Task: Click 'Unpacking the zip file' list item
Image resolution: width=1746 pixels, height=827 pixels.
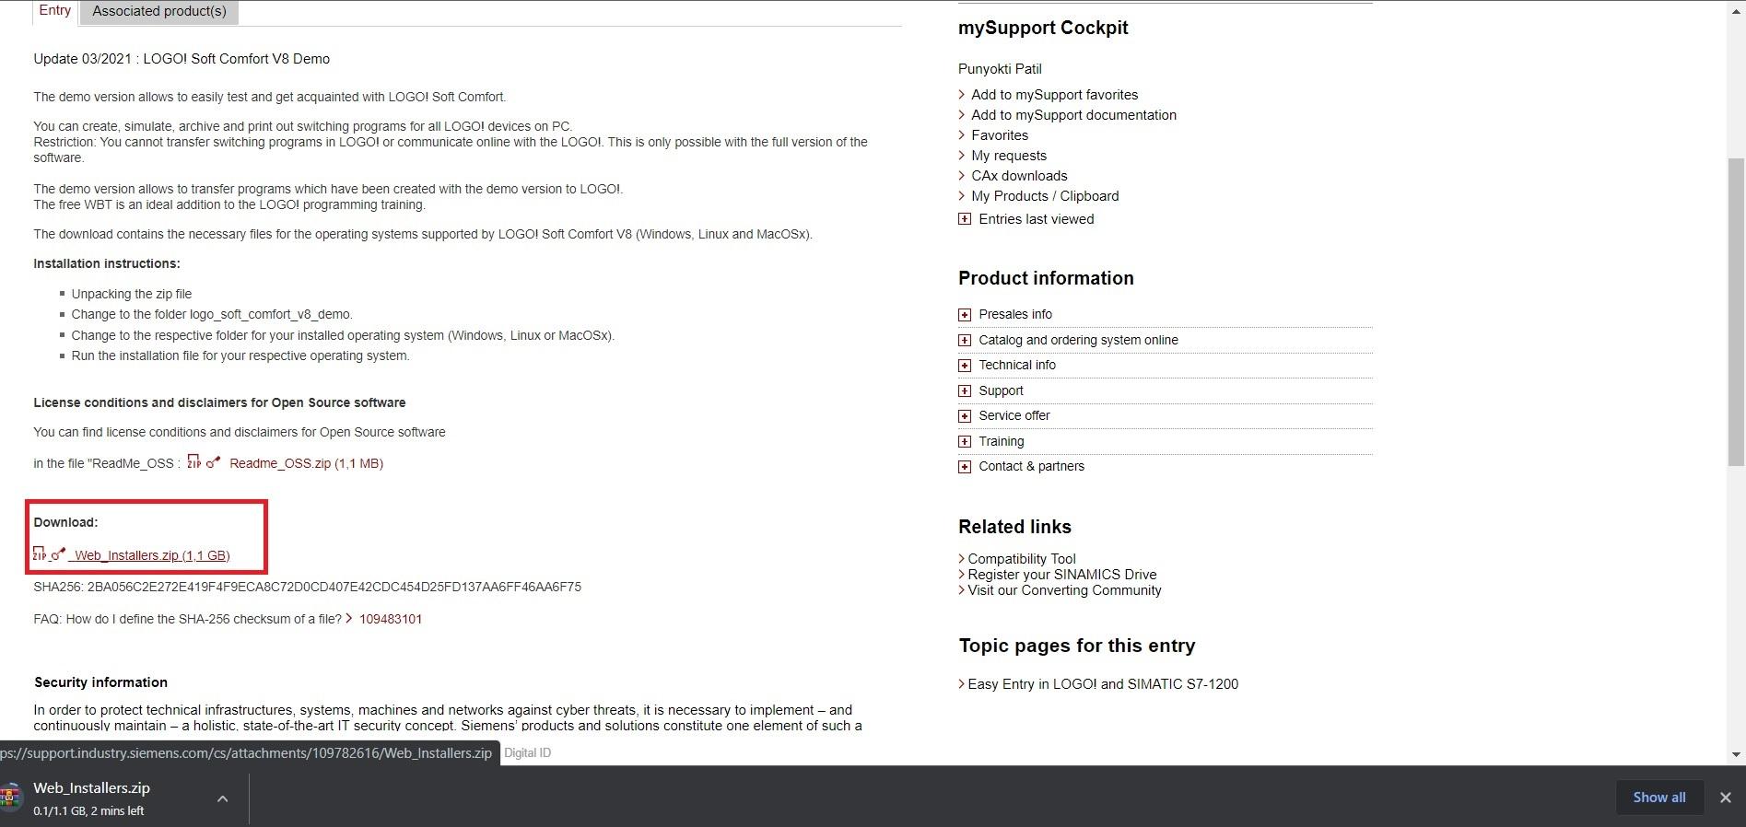Action: point(132,294)
